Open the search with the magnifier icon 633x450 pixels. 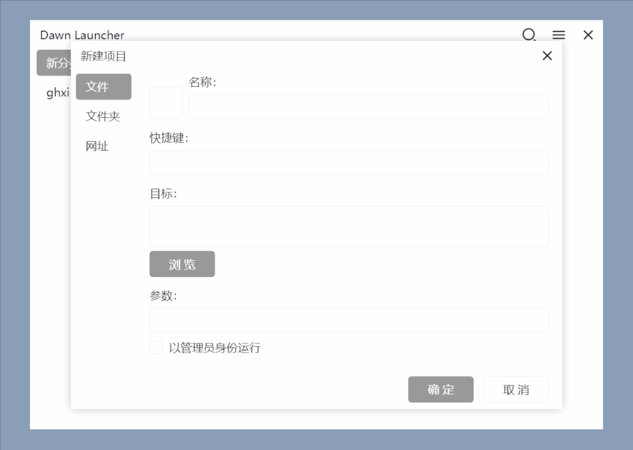click(529, 35)
